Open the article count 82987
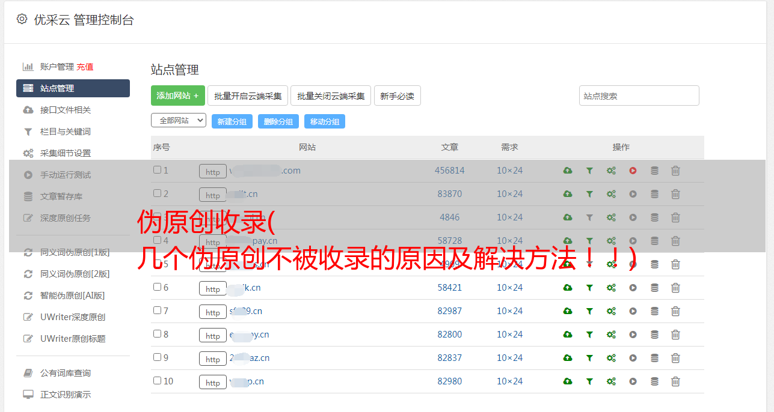The width and height of the screenshot is (774, 412). [x=450, y=311]
